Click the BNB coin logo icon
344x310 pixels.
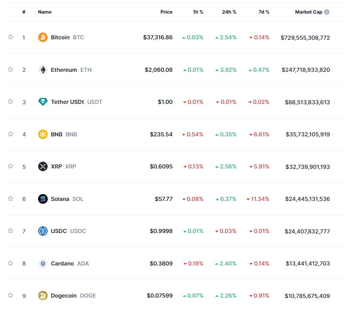(43, 134)
